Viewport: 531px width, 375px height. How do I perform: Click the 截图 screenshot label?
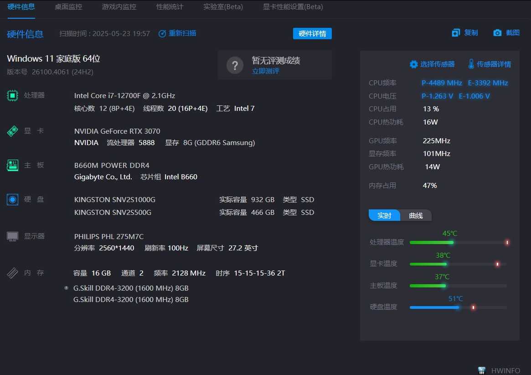[x=513, y=32]
